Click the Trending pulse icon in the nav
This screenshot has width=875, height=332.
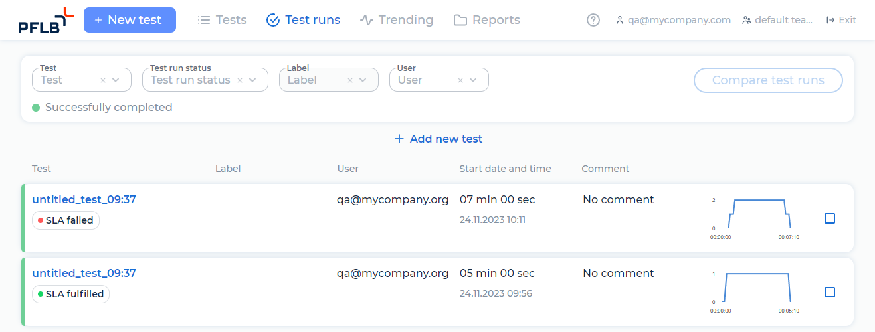tap(367, 20)
